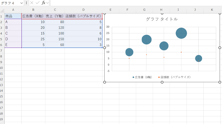This screenshot has height=124, width=222.
Task: Select cell A1 labeled 商品
Action: (13, 16)
